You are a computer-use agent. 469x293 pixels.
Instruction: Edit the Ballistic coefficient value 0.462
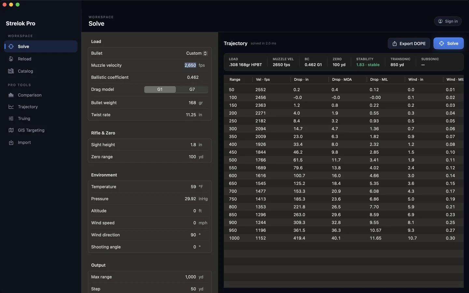pos(193,77)
